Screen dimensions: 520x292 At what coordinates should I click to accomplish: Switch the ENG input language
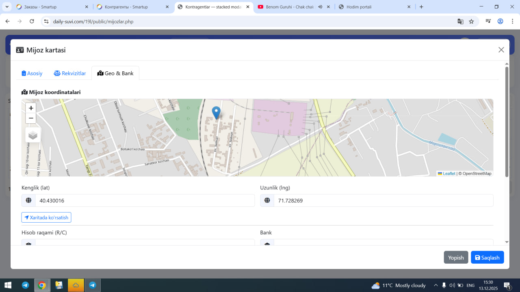[470, 286]
